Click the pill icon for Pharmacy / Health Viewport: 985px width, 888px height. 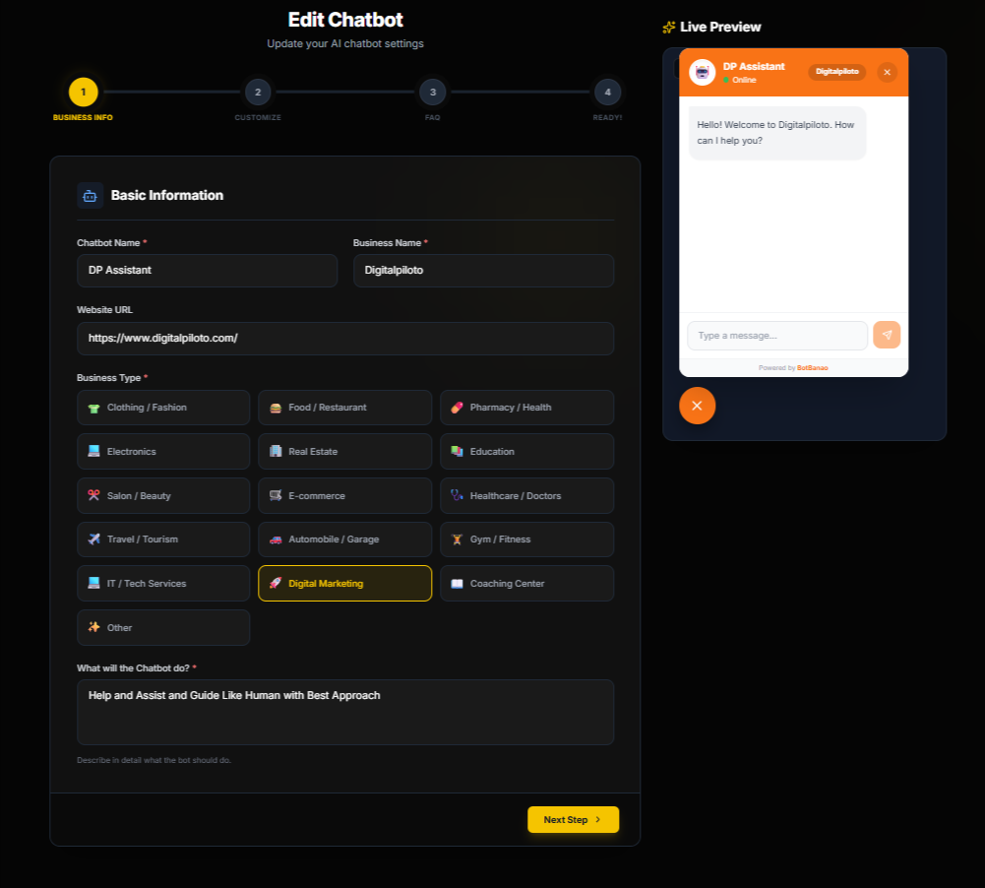(457, 408)
